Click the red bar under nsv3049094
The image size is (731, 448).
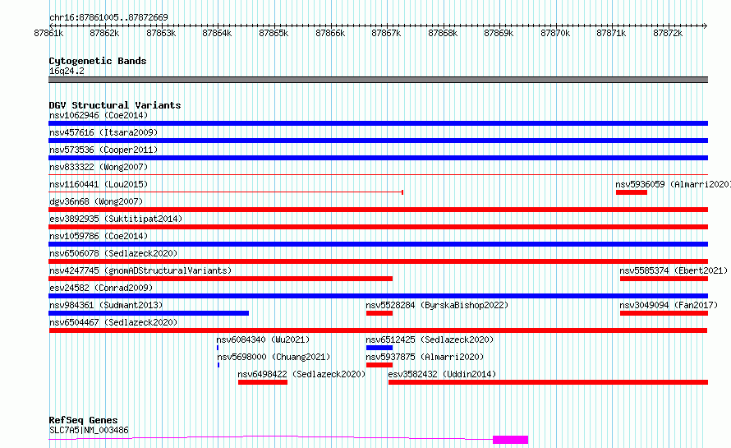coord(664,313)
